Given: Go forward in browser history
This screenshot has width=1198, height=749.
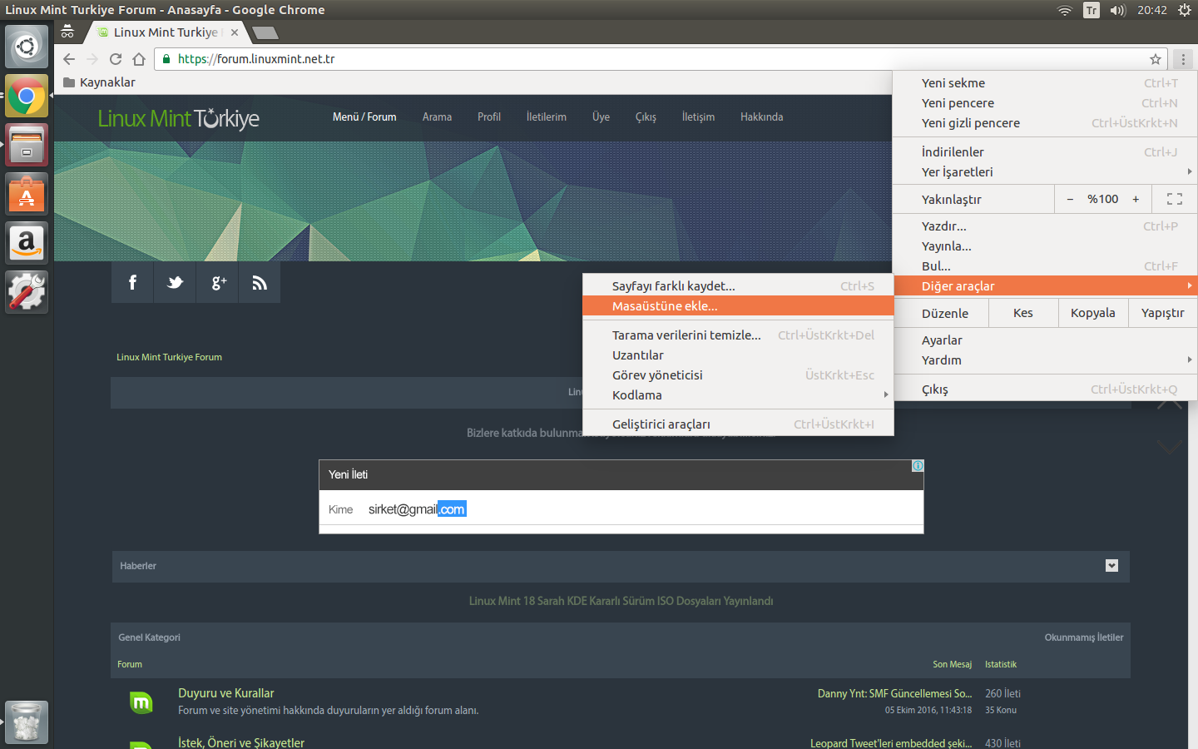Looking at the screenshot, I should [x=92, y=59].
